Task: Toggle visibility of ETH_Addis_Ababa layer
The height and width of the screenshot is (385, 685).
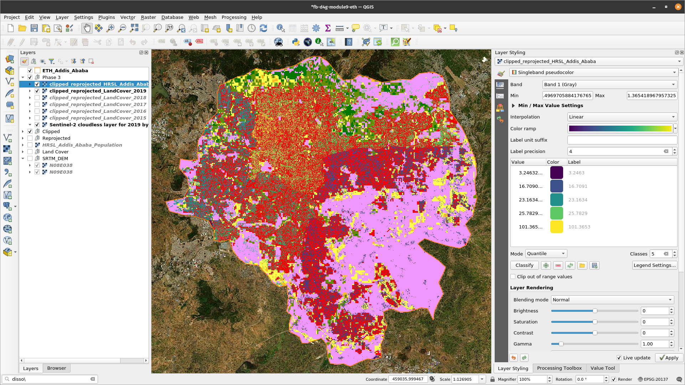Action: (30, 70)
